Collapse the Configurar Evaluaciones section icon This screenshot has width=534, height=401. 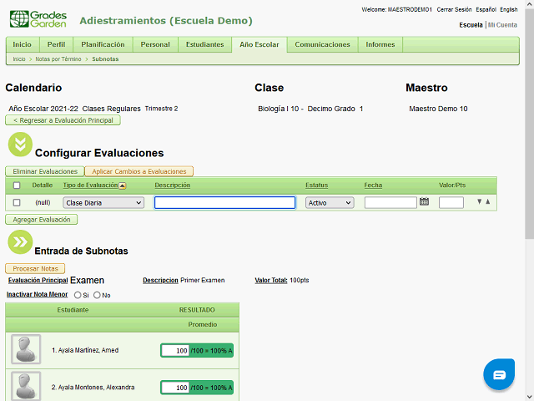(x=20, y=145)
